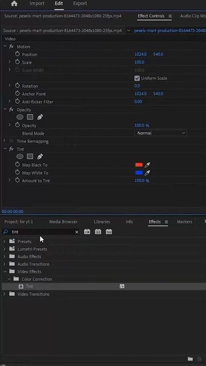The image size is (206, 366).
Task: Toggle Position animation stopwatch
Action: pos(17,54)
